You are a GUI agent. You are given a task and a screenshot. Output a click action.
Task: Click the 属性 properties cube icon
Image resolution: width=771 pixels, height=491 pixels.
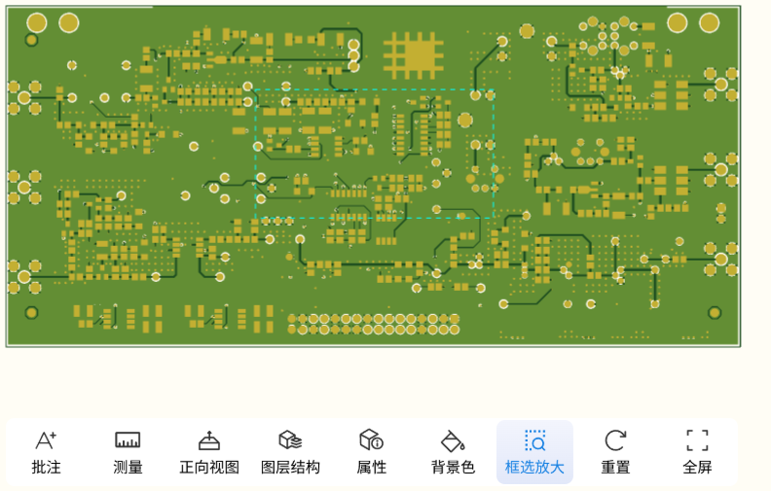pos(371,440)
